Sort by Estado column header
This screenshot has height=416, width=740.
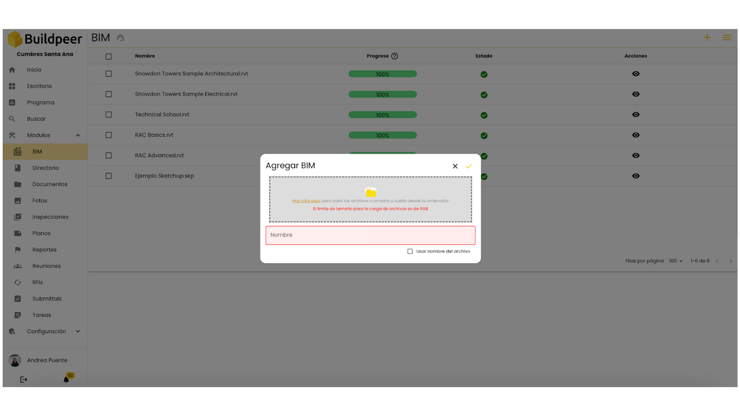[x=484, y=56]
